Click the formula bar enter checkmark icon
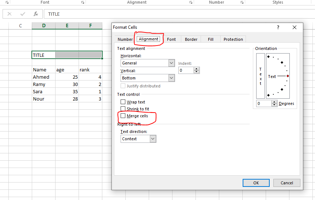This screenshot has width=315, height=200. click(23, 14)
